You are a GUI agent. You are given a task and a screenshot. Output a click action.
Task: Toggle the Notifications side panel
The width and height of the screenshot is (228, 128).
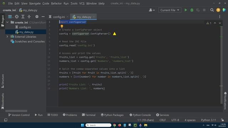click(x=225, y=101)
